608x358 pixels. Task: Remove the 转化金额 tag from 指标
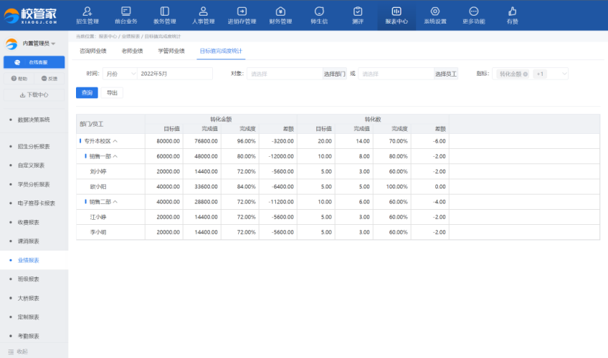[526, 74]
